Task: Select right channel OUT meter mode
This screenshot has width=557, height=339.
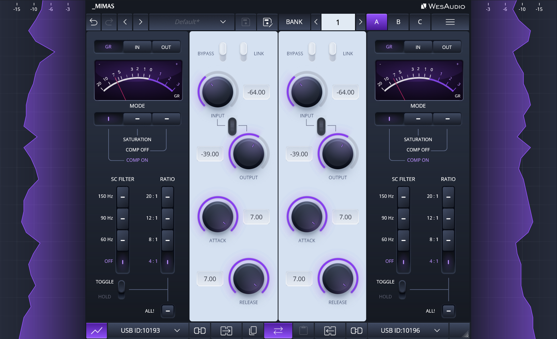Action: 447,47
